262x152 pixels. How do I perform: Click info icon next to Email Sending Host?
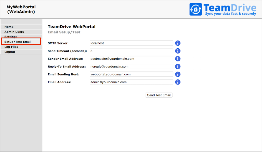178,74
